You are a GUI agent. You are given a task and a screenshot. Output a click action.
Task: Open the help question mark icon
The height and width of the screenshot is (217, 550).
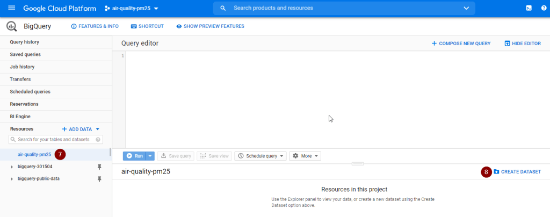[x=544, y=9]
